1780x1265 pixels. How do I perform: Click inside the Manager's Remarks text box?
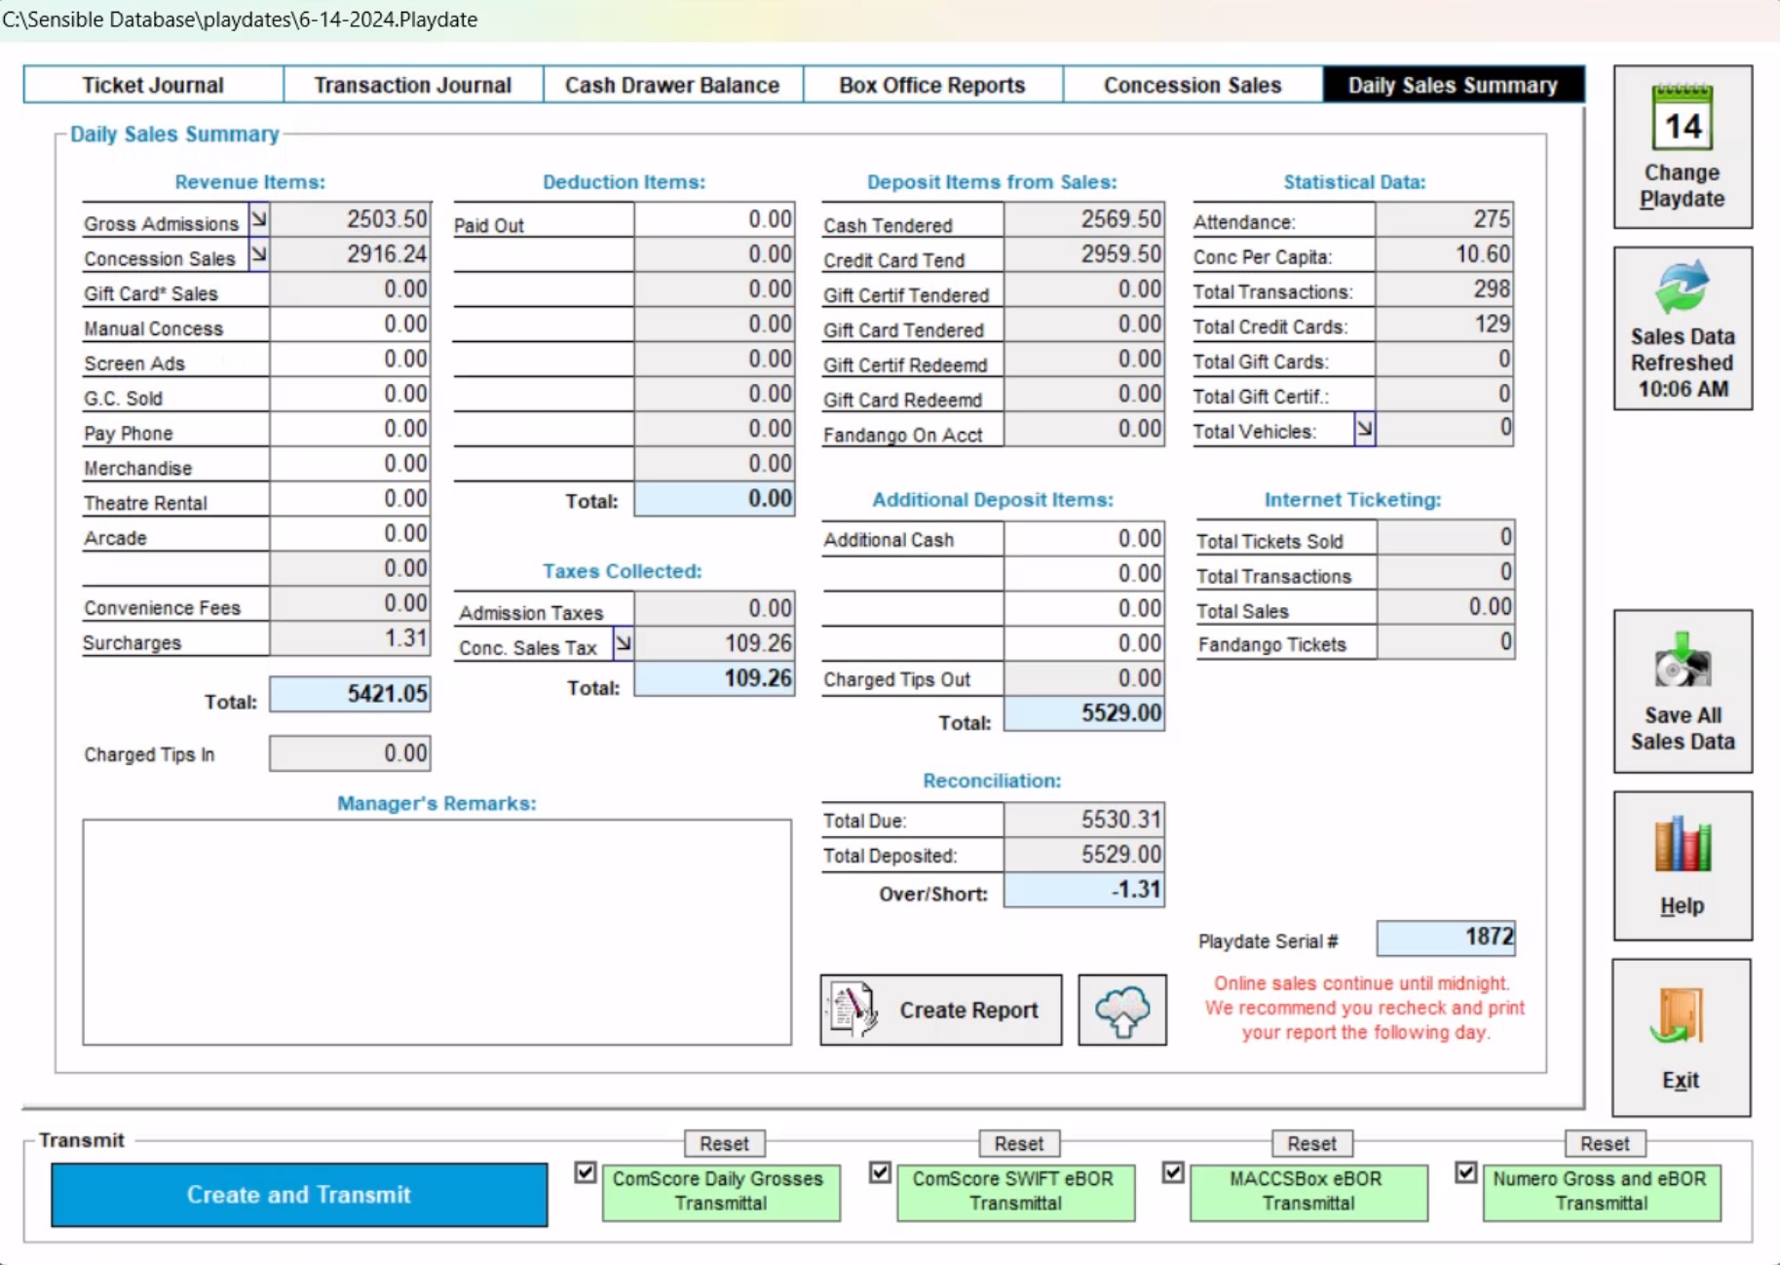click(436, 932)
